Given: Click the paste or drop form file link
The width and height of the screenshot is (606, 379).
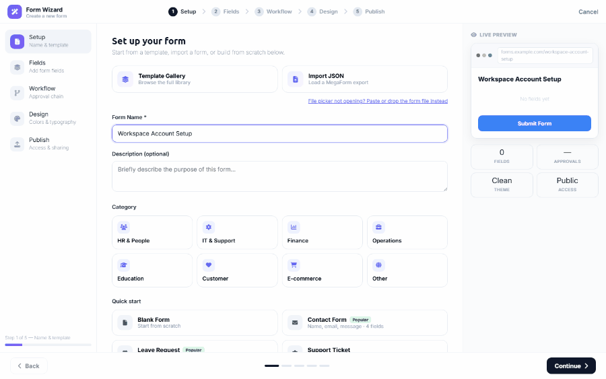Looking at the screenshot, I should click(x=378, y=101).
